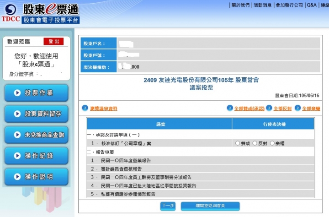
Task: Select the 贊成 radio button for proposal 1
Action: [x=238, y=143]
